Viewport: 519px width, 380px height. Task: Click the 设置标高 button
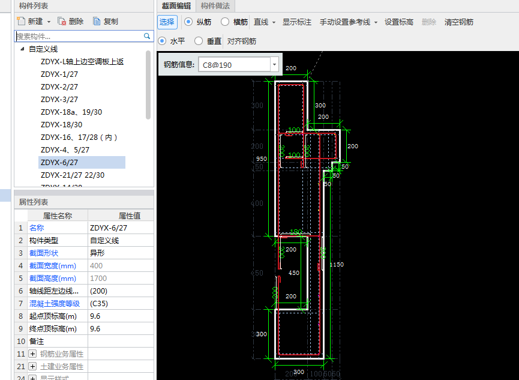[x=399, y=22]
